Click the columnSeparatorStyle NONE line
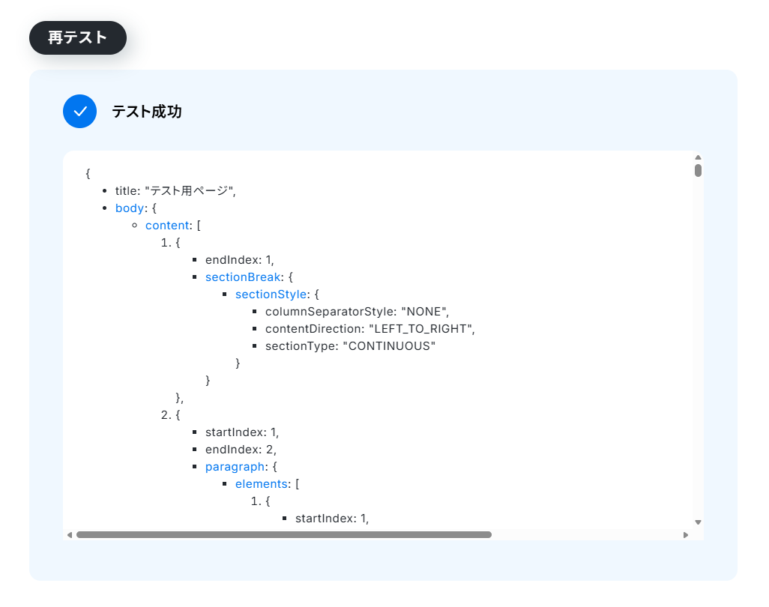Viewport: 769px width, 607px height. pyautogui.click(x=357, y=312)
